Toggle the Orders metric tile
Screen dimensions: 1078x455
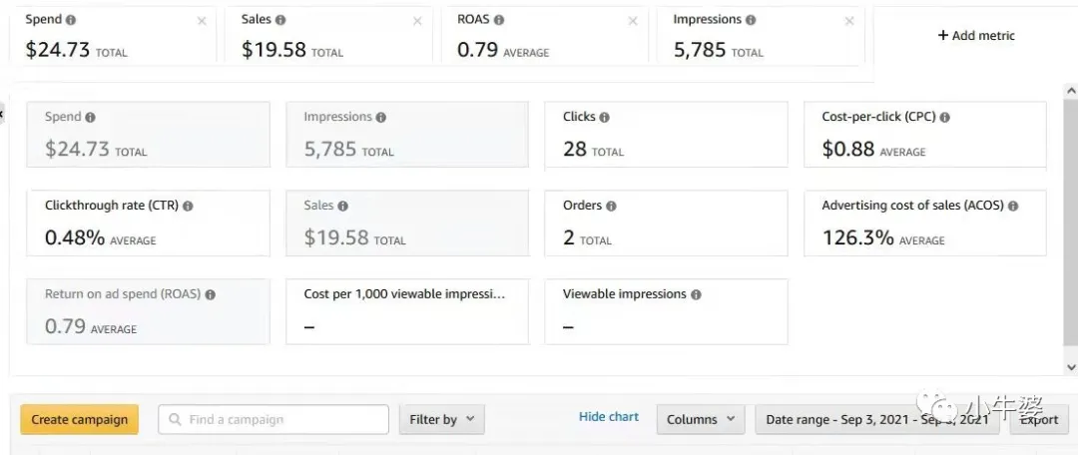(666, 223)
